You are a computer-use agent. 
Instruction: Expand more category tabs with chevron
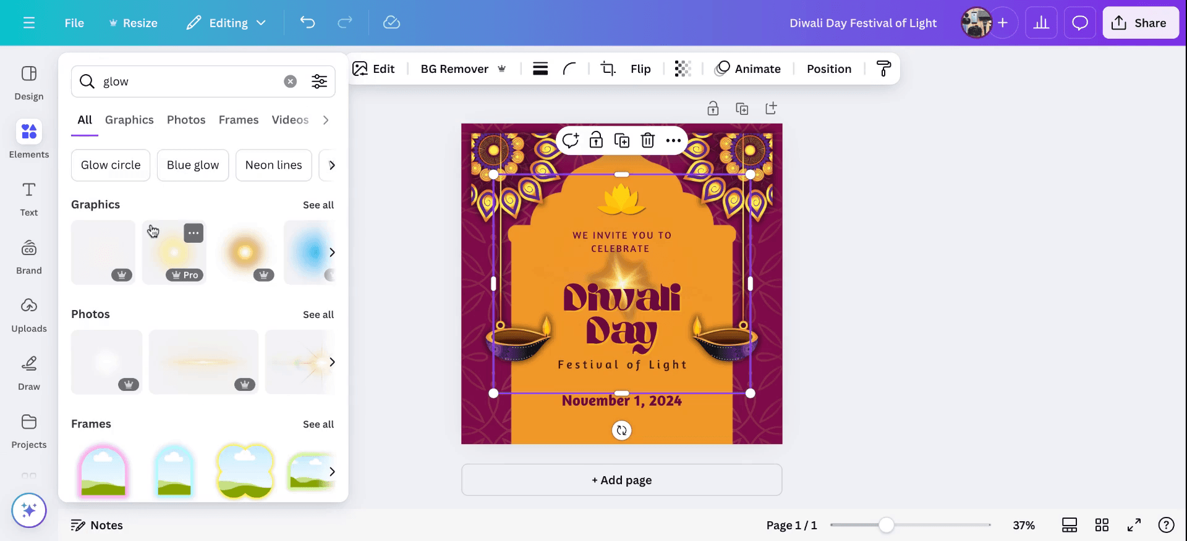(x=326, y=120)
